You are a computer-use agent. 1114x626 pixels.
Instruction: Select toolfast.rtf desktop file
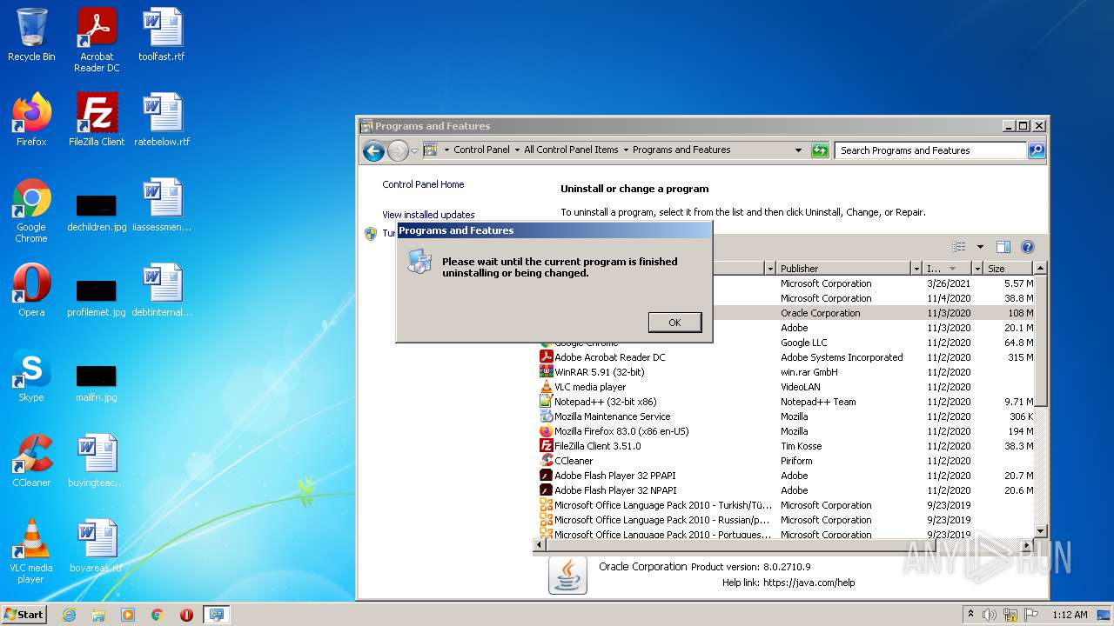coord(162,35)
